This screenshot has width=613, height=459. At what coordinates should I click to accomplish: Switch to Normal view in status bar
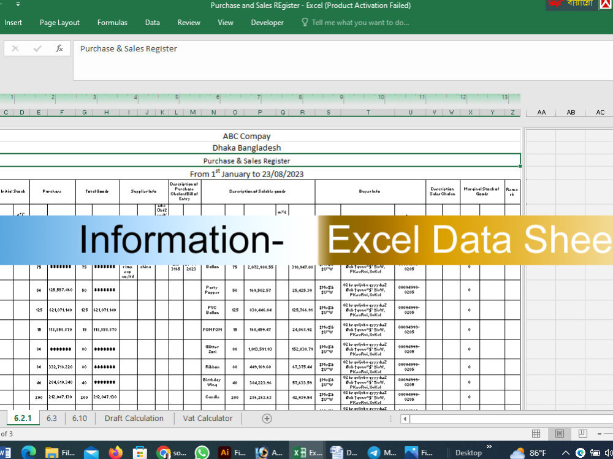point(536,434)
